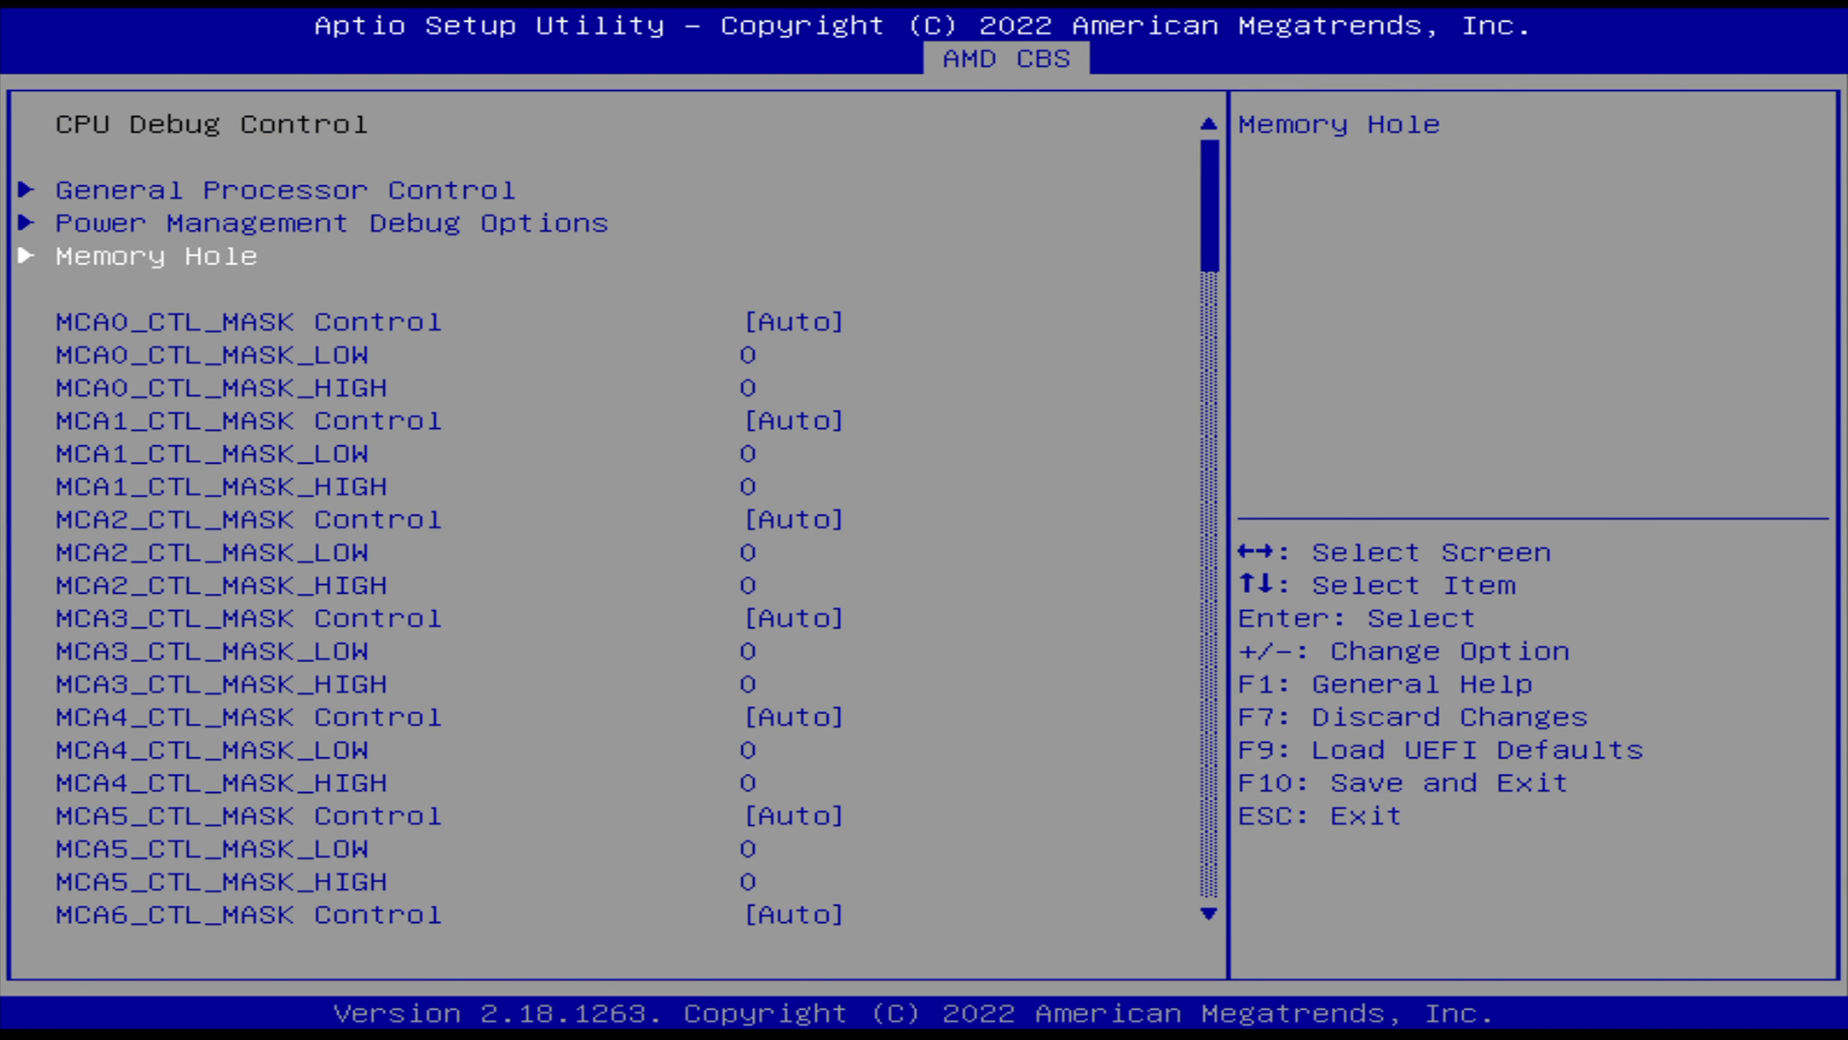Click the MCA1_CTL_MASK Control label
Viewport: 1848px width, 1040px height.
[x=249, y=421]
